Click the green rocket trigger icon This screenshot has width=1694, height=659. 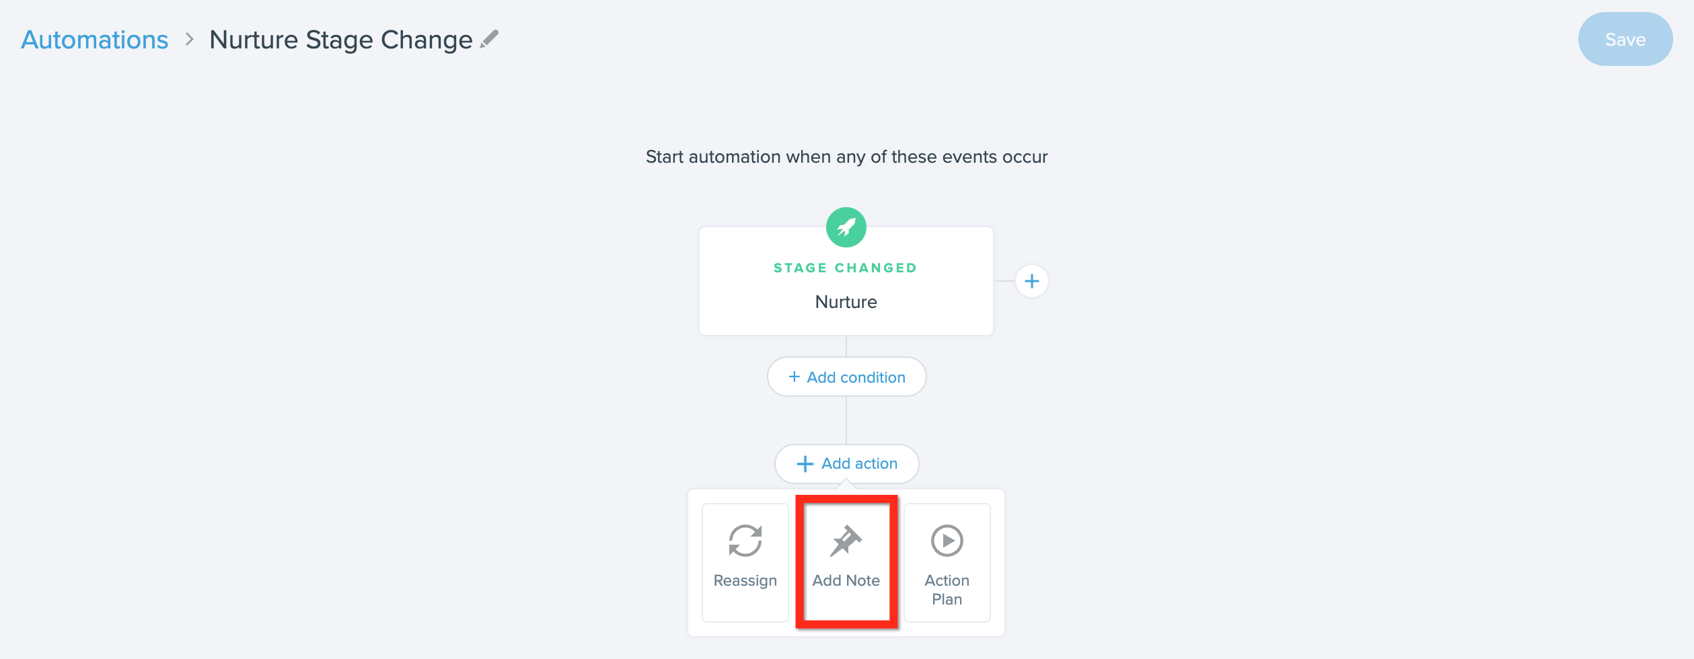[x=846, y=227]
